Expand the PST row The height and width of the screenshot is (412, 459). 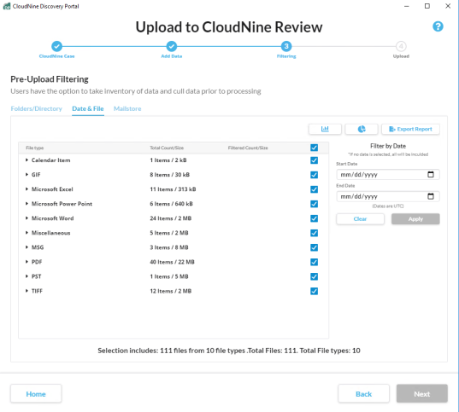tap(26, 276)
